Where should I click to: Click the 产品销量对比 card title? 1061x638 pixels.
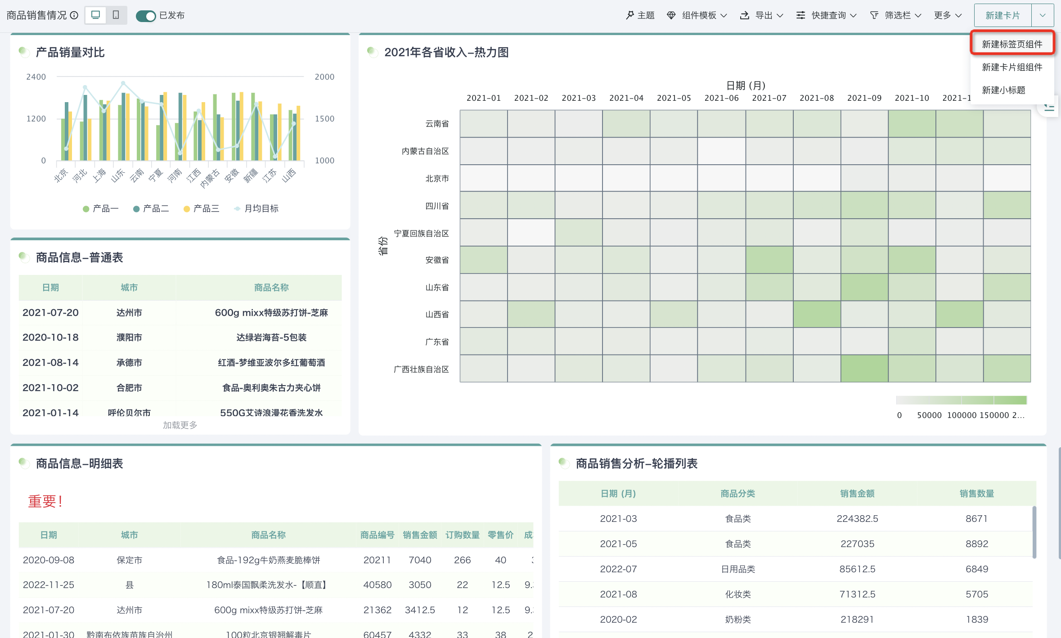[x=70, y=53]
